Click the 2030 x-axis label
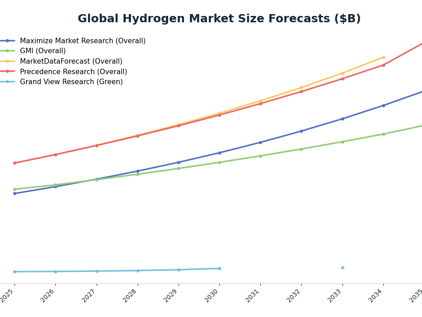Image resolution: width=422 pixels, height=317 pixels. click(x=213, y=295)
